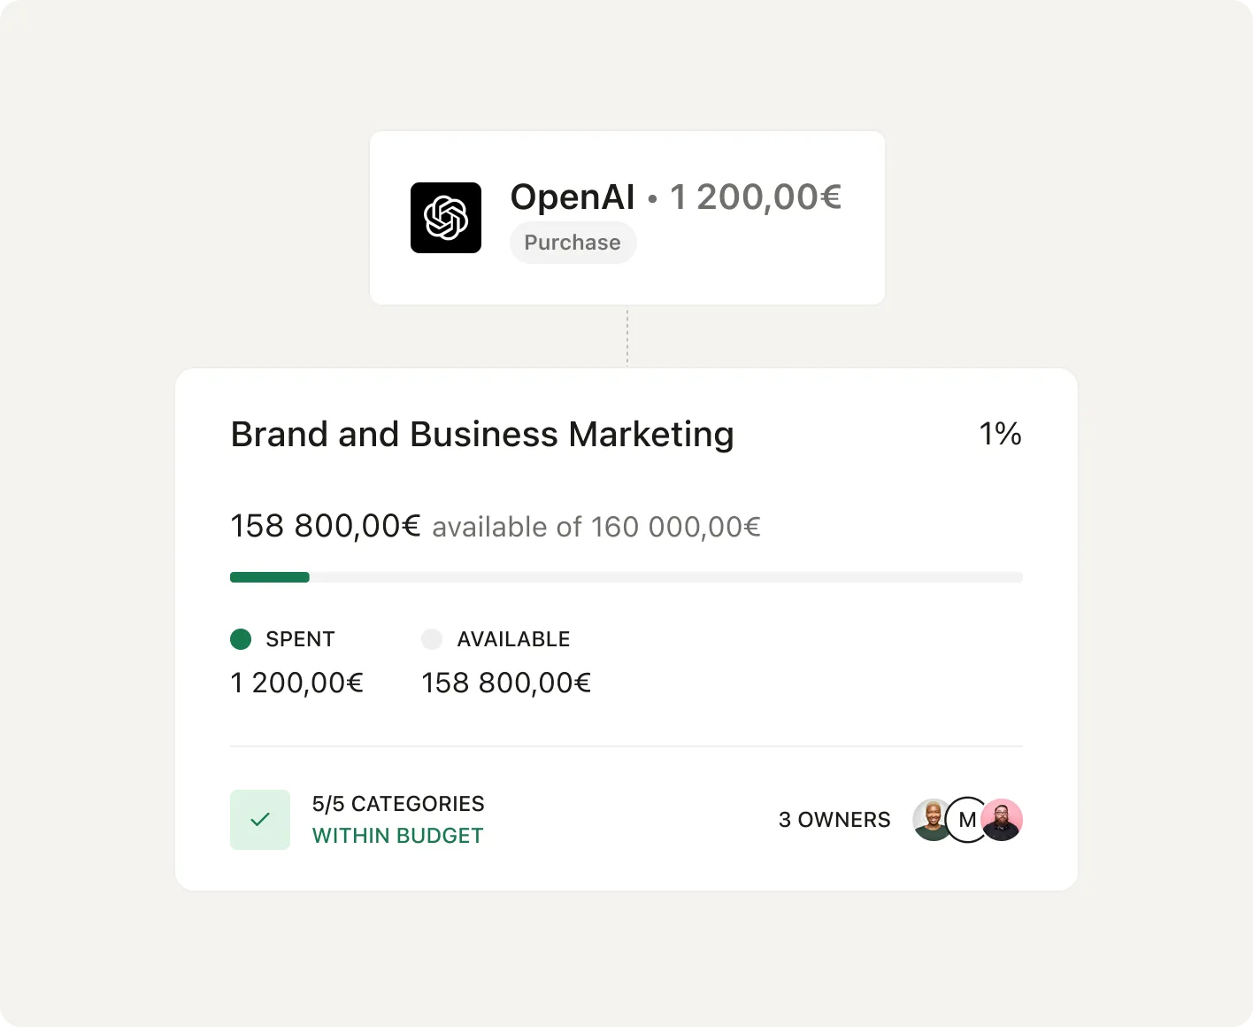
Task: Click the WITHIN BUDGET link
Action: [x=397, y=835]
